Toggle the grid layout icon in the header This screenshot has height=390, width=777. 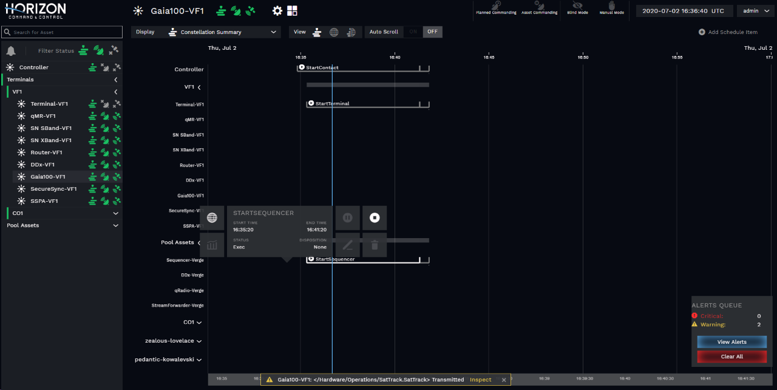click(293, 10)
